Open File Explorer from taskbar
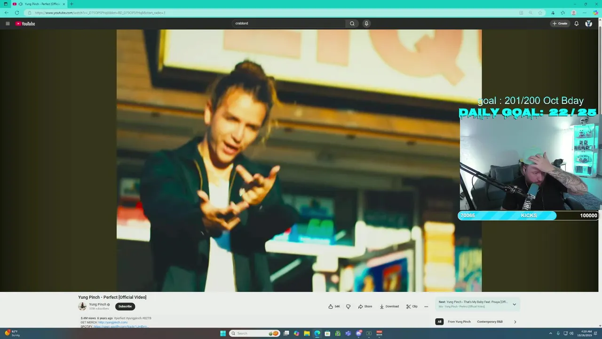Screen dimensions: 602x339 point(307,333)
